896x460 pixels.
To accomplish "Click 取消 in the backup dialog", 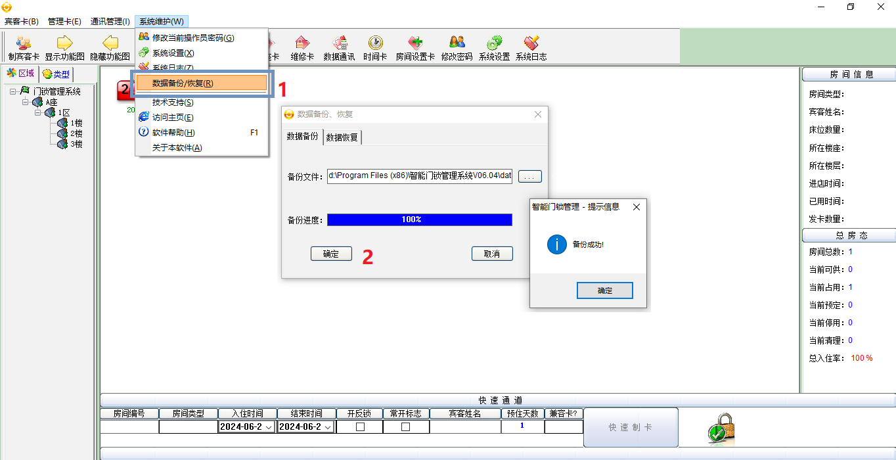I will click(x=491, y=254).
